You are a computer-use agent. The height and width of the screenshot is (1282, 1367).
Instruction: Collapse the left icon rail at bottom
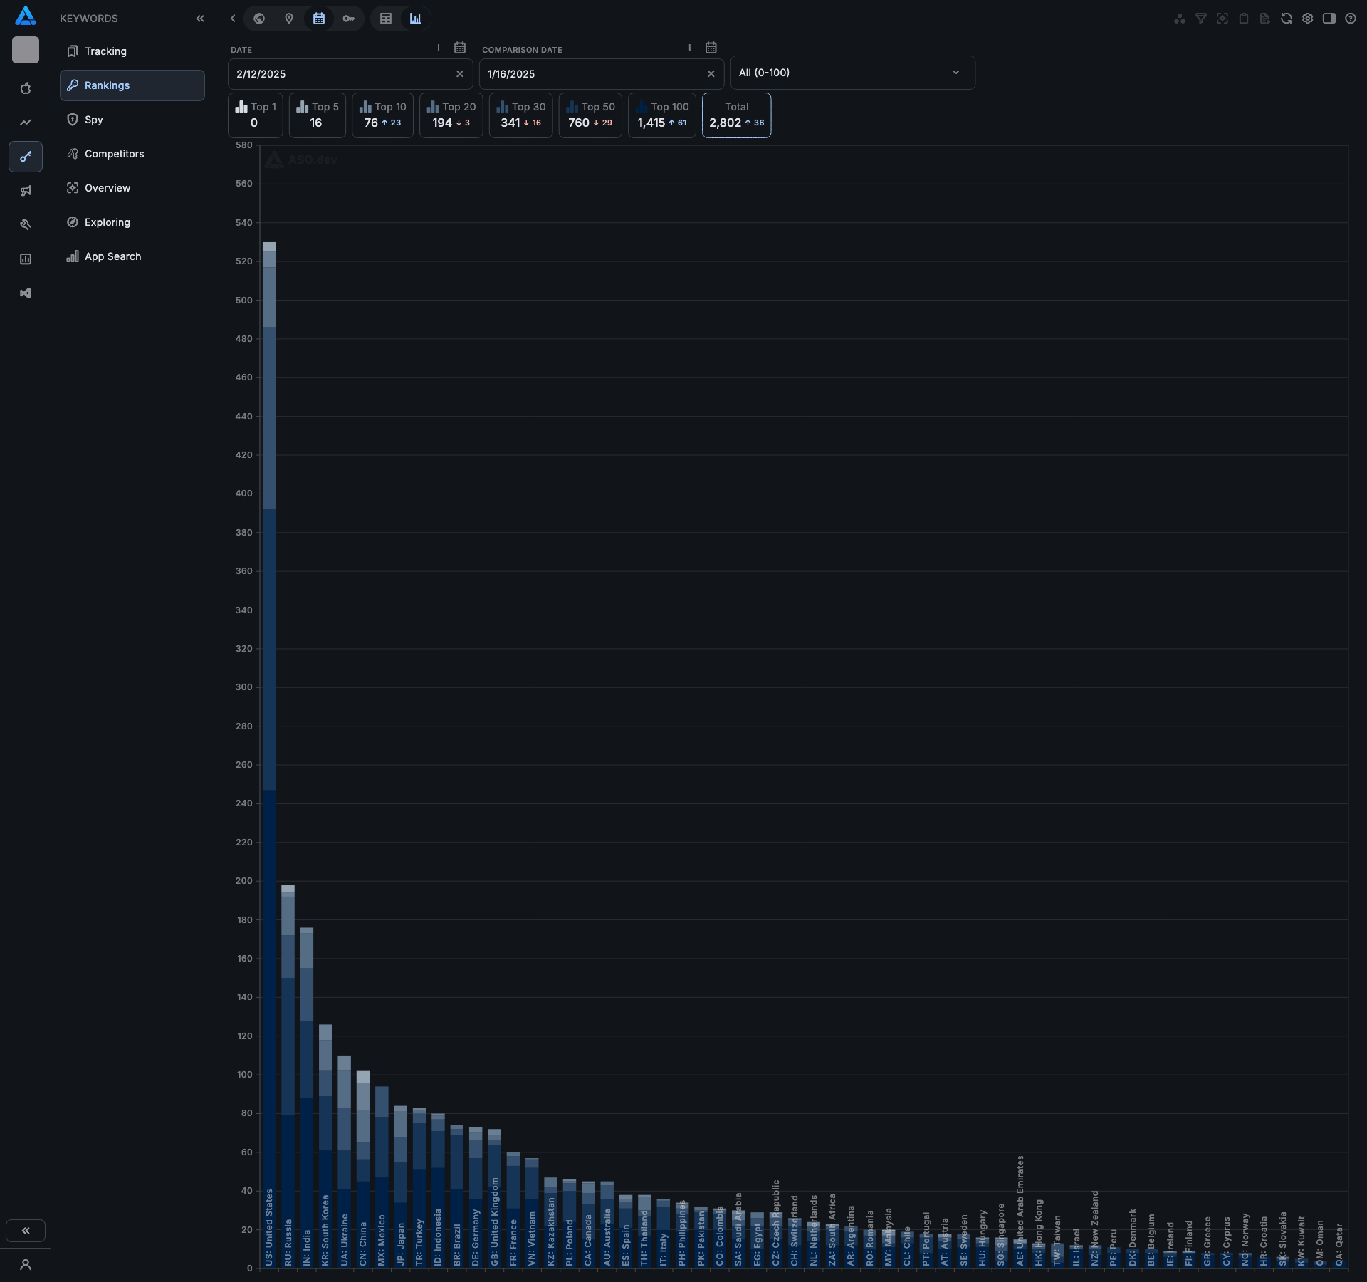[26, 1230]
